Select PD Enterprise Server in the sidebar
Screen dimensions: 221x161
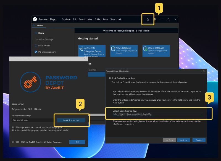click(x=48, y=52)
